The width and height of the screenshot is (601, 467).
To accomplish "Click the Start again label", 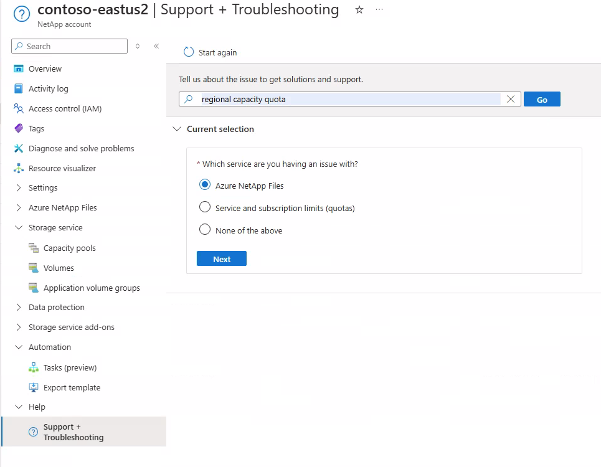I will [218, 52].
